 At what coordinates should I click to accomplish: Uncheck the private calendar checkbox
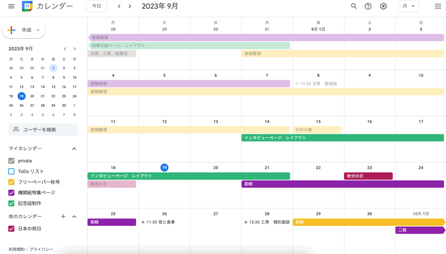coord(12,161)
